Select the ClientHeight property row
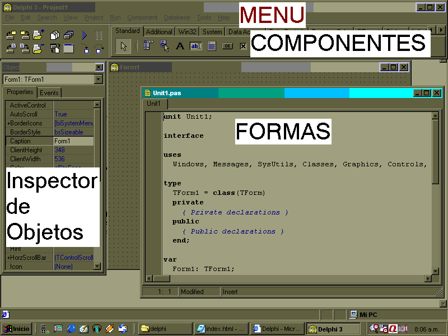This screenshot has height=336, width=448. click(50, 150)
